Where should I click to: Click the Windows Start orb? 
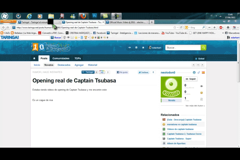pos(5,16)
